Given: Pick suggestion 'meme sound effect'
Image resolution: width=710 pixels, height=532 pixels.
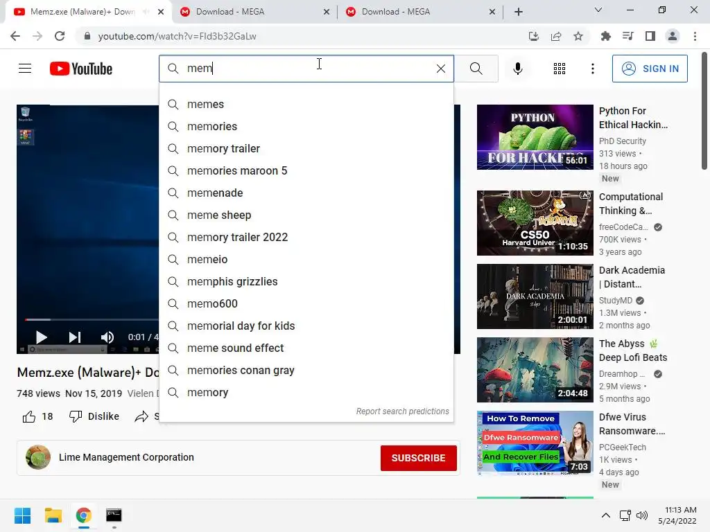Looking at the screenshot, I should pos(306,348).
